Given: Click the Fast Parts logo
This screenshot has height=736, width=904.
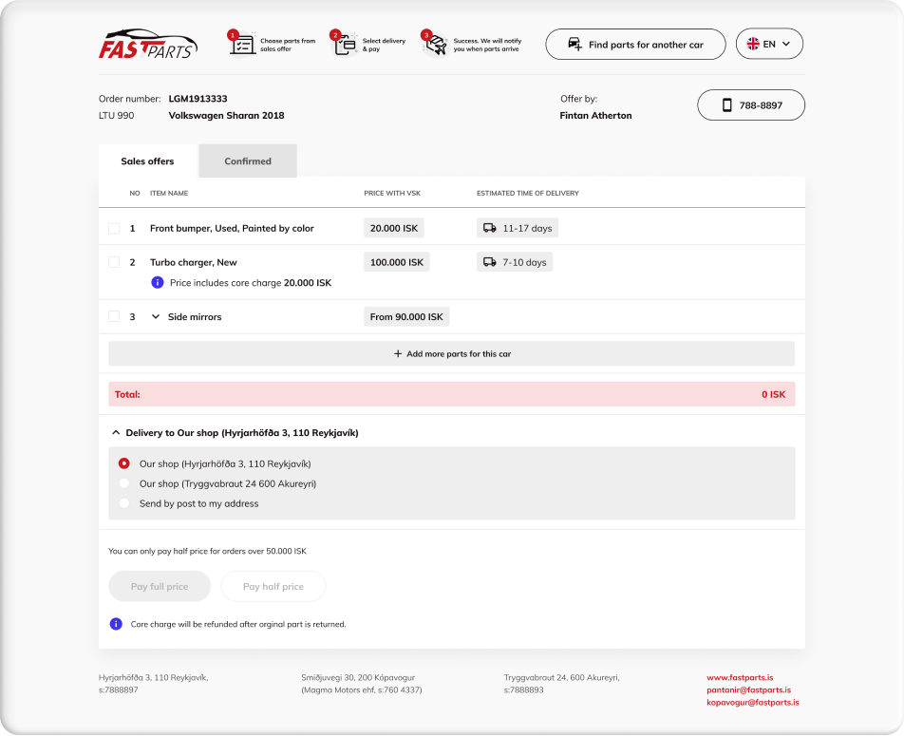Looking at the screenshot, I should tap(147, 45).
